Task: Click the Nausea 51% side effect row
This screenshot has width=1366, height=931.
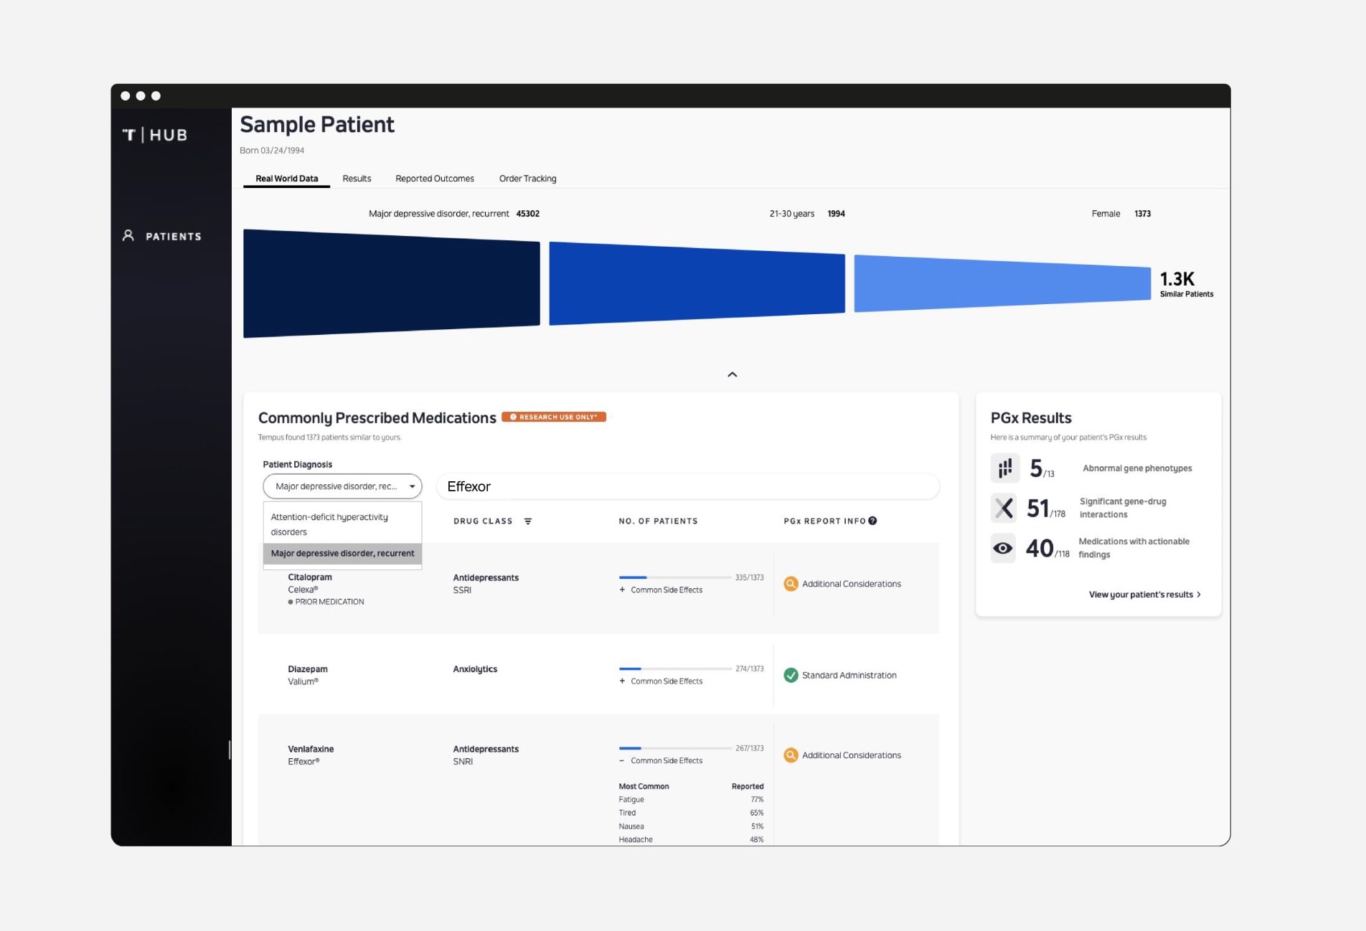Action: coord(691,826)
